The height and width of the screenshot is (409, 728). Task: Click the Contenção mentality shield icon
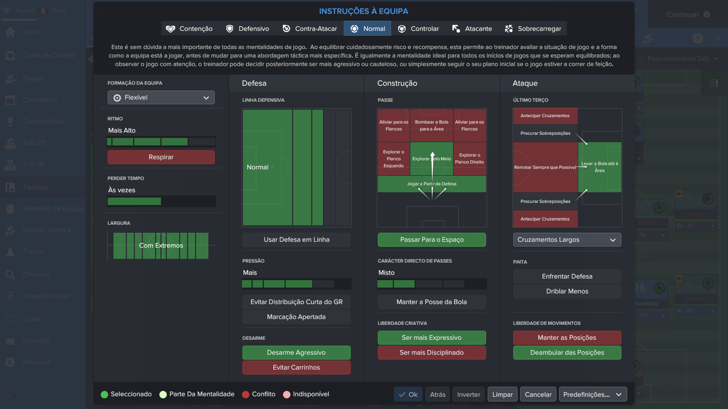click(x=171, y=29)
